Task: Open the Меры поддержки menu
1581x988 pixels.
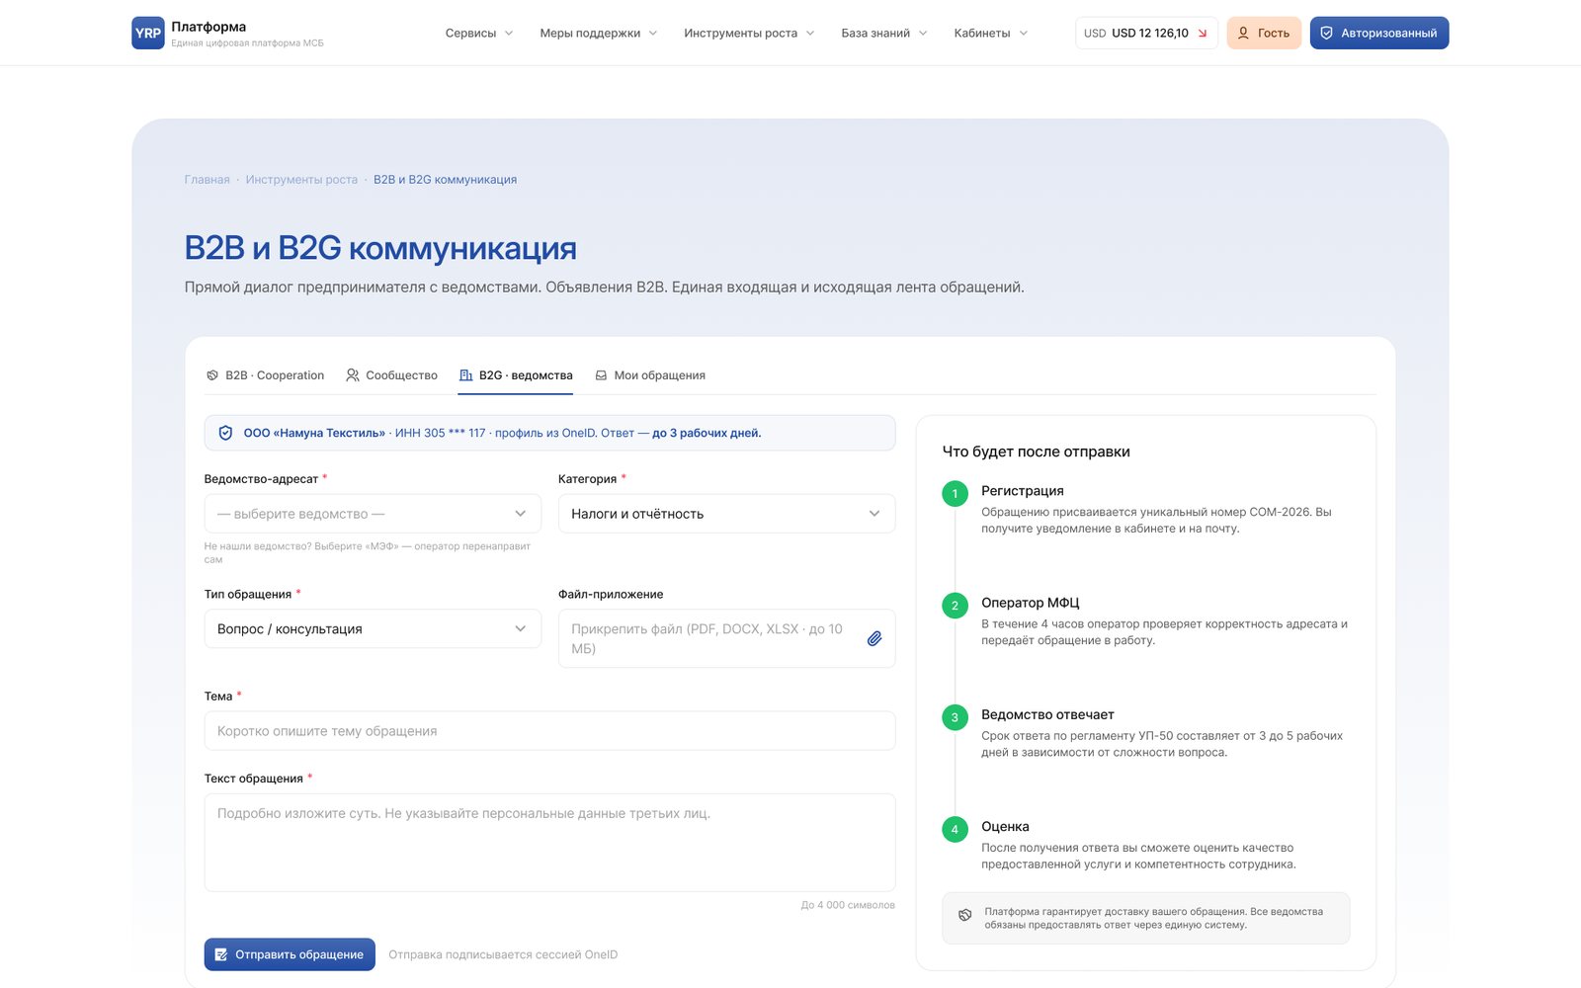Action: pyautogui.click(x=598, y=33)
